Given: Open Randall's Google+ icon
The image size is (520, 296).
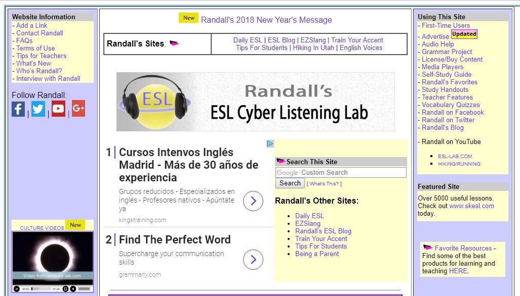Looking at the screenshot, I should (x=78, y=108).
